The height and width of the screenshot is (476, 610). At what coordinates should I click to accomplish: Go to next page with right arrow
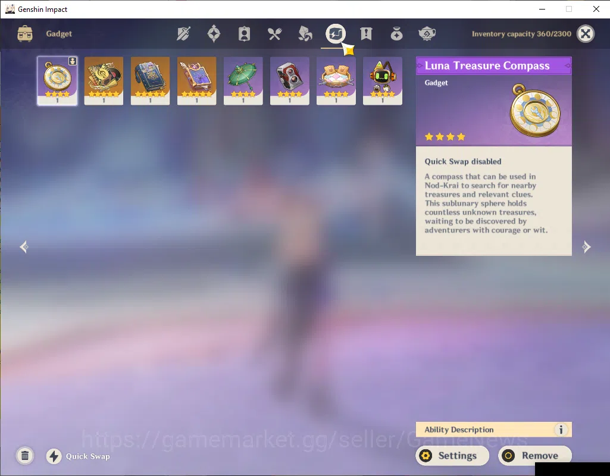pyautogui.click(x=586, y=247)
